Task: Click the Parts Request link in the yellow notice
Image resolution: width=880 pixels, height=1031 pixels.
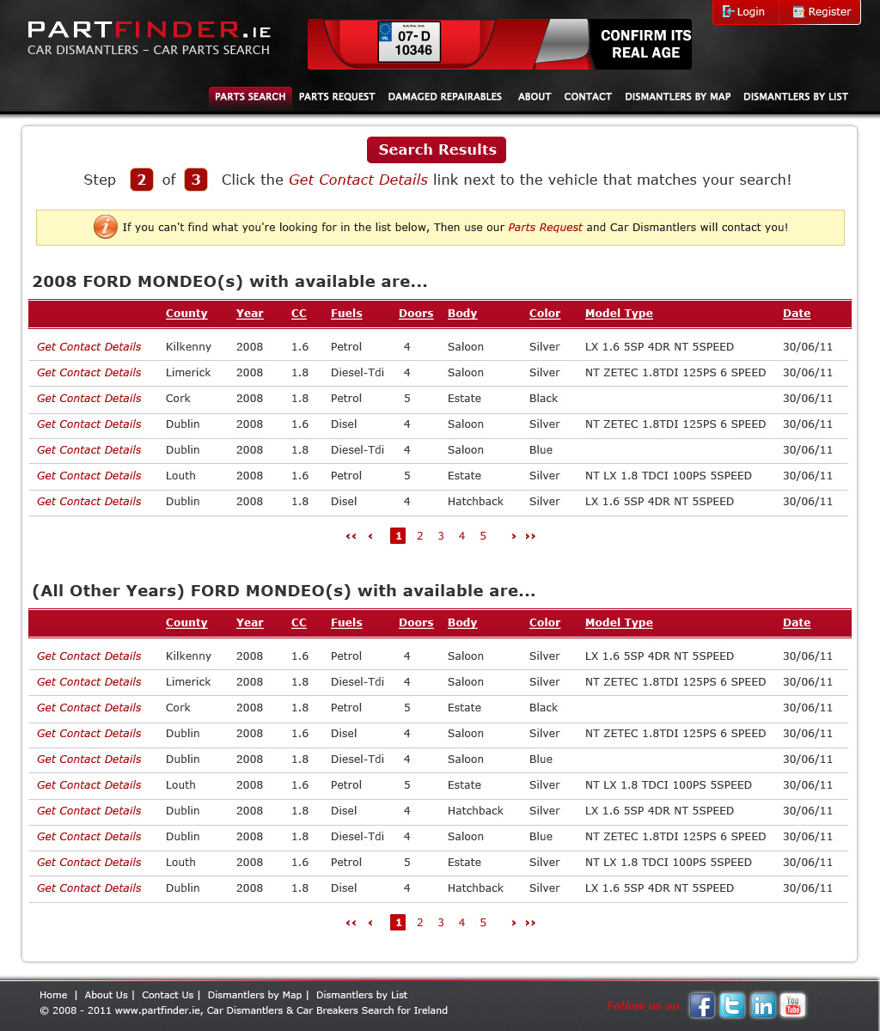Action: (545, 228)
